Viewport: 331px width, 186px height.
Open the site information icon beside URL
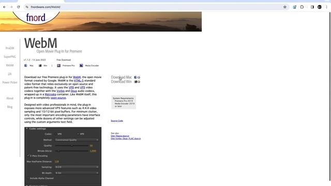[x=27, y=7]
